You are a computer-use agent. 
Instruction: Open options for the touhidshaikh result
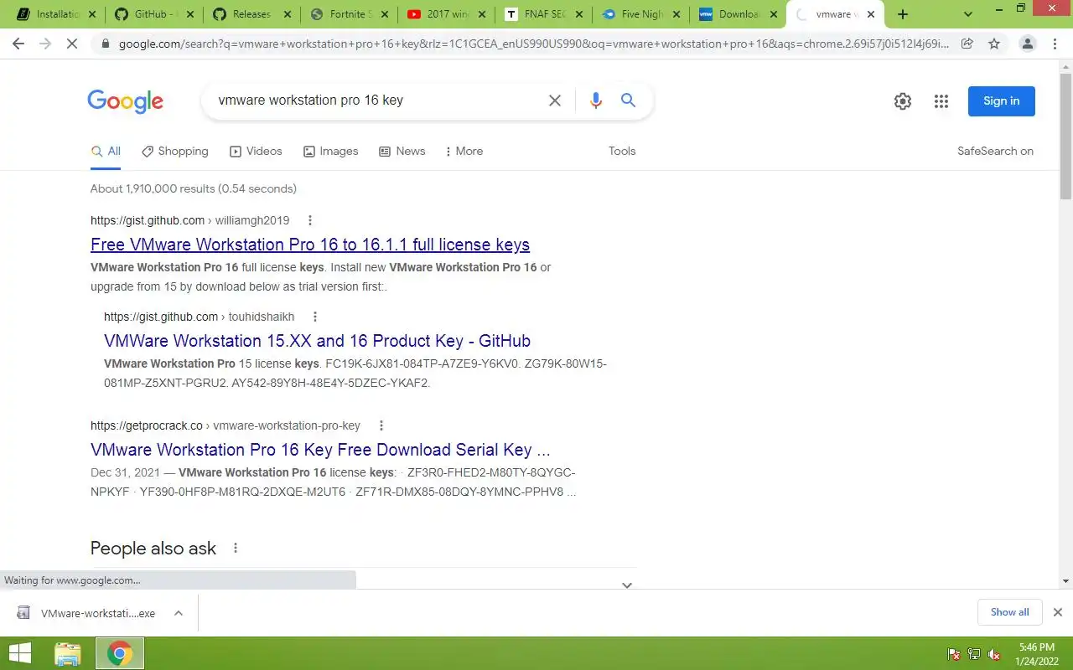(x=315, y=317)
